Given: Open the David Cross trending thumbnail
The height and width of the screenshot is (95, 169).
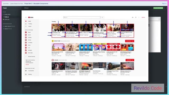Looking at the screenshot, I should click(x=127, y=28).
